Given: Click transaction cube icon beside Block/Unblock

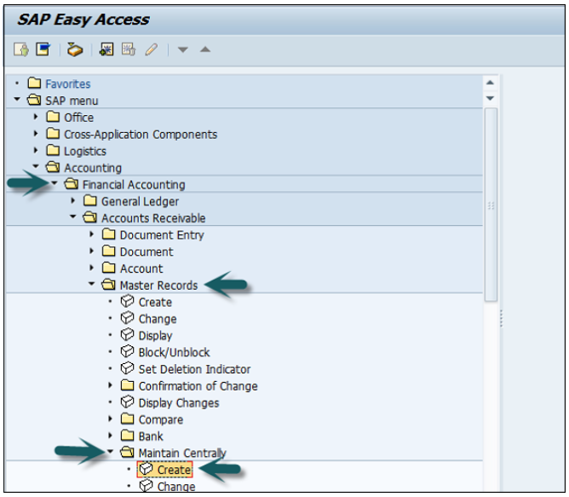Looking at the screenshot, I should point(128,351).
